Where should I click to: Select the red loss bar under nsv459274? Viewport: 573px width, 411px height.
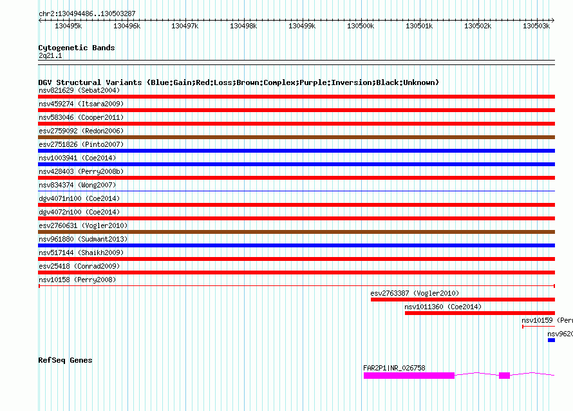[296, 110]
